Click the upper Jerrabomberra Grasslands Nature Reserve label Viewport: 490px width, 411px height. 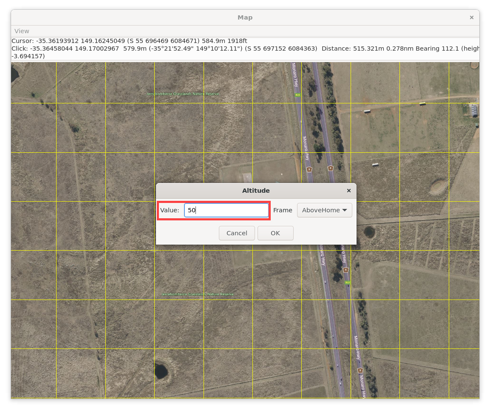tap(183, 94)
